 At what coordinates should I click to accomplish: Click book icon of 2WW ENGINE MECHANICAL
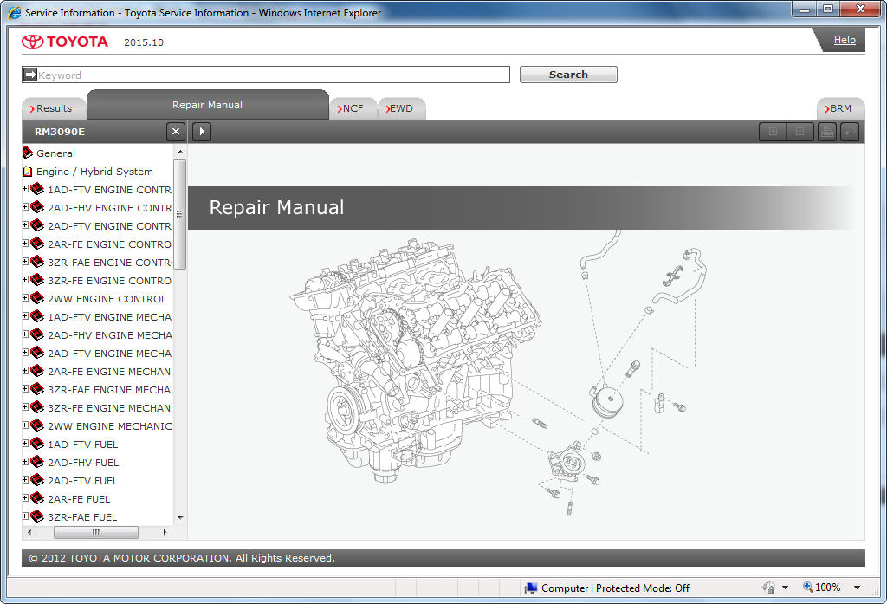click(37, 425)
